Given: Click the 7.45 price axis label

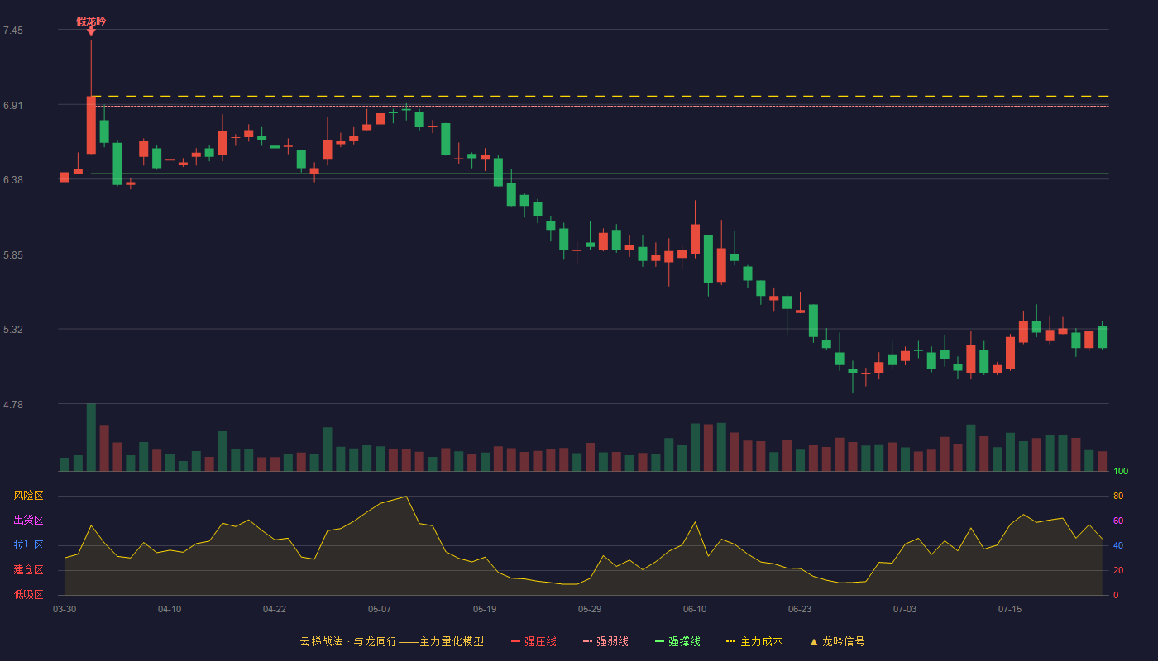Looking at the screenshot, I should point(12,31).
